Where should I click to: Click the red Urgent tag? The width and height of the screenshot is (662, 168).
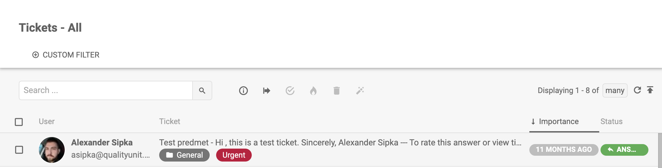click(x=234, y=155)
